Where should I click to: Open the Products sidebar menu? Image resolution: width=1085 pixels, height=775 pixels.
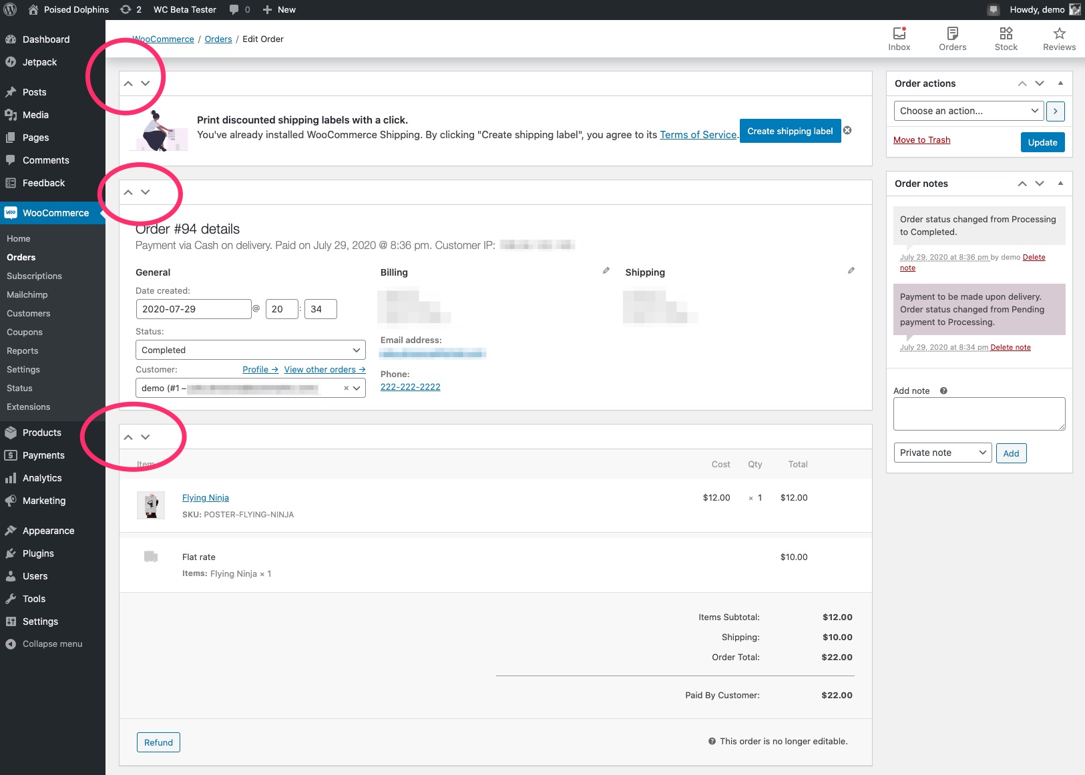tap(41, 433)
